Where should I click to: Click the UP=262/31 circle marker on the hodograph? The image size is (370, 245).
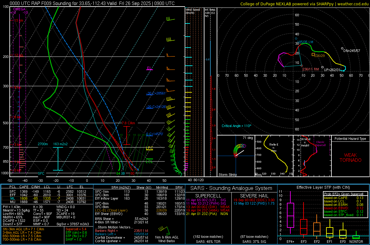click(323, 67)
